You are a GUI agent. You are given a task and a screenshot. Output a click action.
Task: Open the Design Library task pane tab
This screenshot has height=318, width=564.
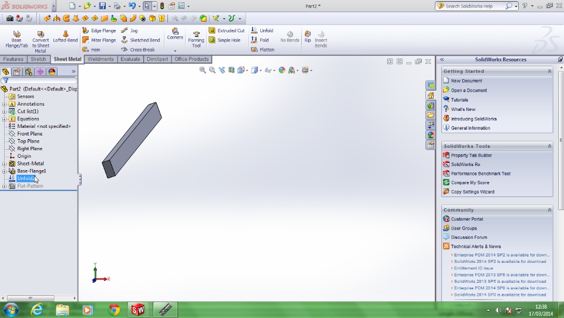point(431,105)
